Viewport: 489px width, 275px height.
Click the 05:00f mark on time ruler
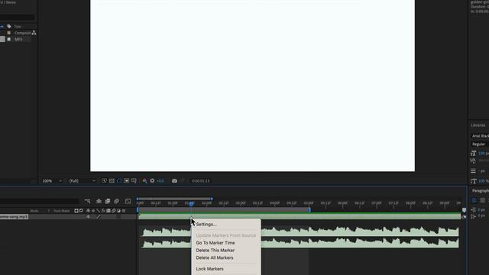pos(309,203)
